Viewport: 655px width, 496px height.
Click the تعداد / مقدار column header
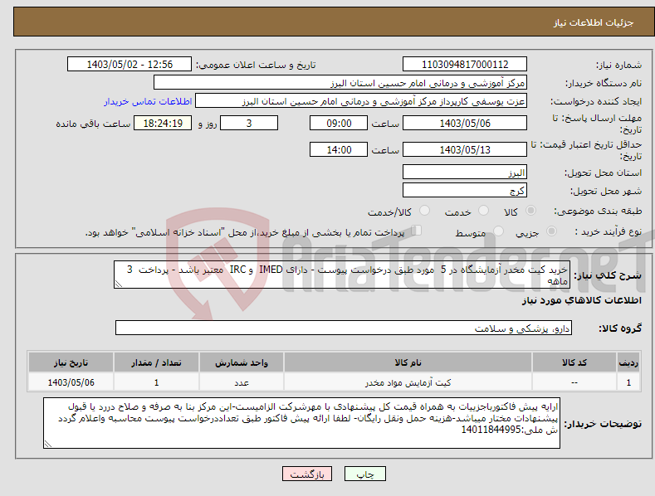[156, 362]
